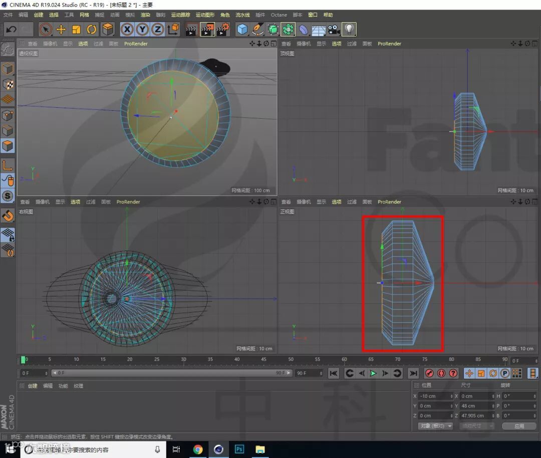This screenshot has width=541, height=458.
Task: Switch to Points mode in left sidebar
Action: [8, 115]
